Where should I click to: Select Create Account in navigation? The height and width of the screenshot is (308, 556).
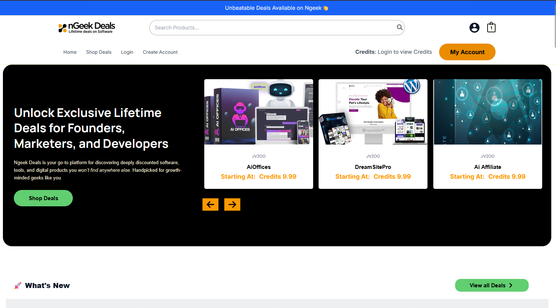point(160,52)
